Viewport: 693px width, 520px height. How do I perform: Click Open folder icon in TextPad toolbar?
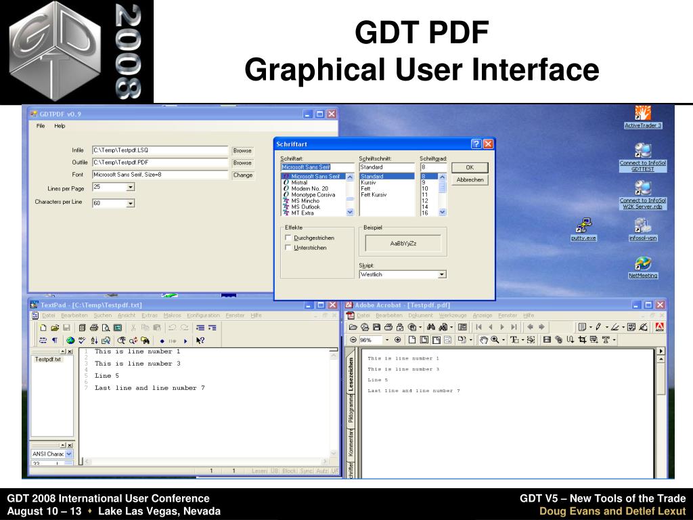pyautogui.click(x=55, y=328)
